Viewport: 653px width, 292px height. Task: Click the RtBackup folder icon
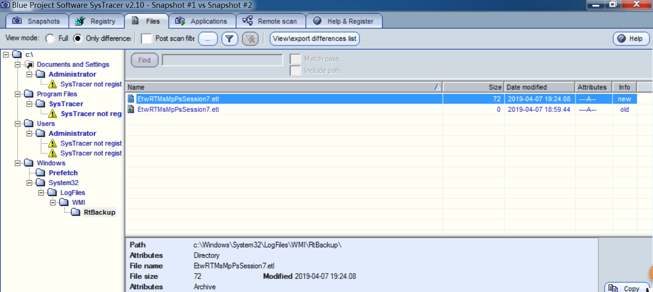point(76,212)
